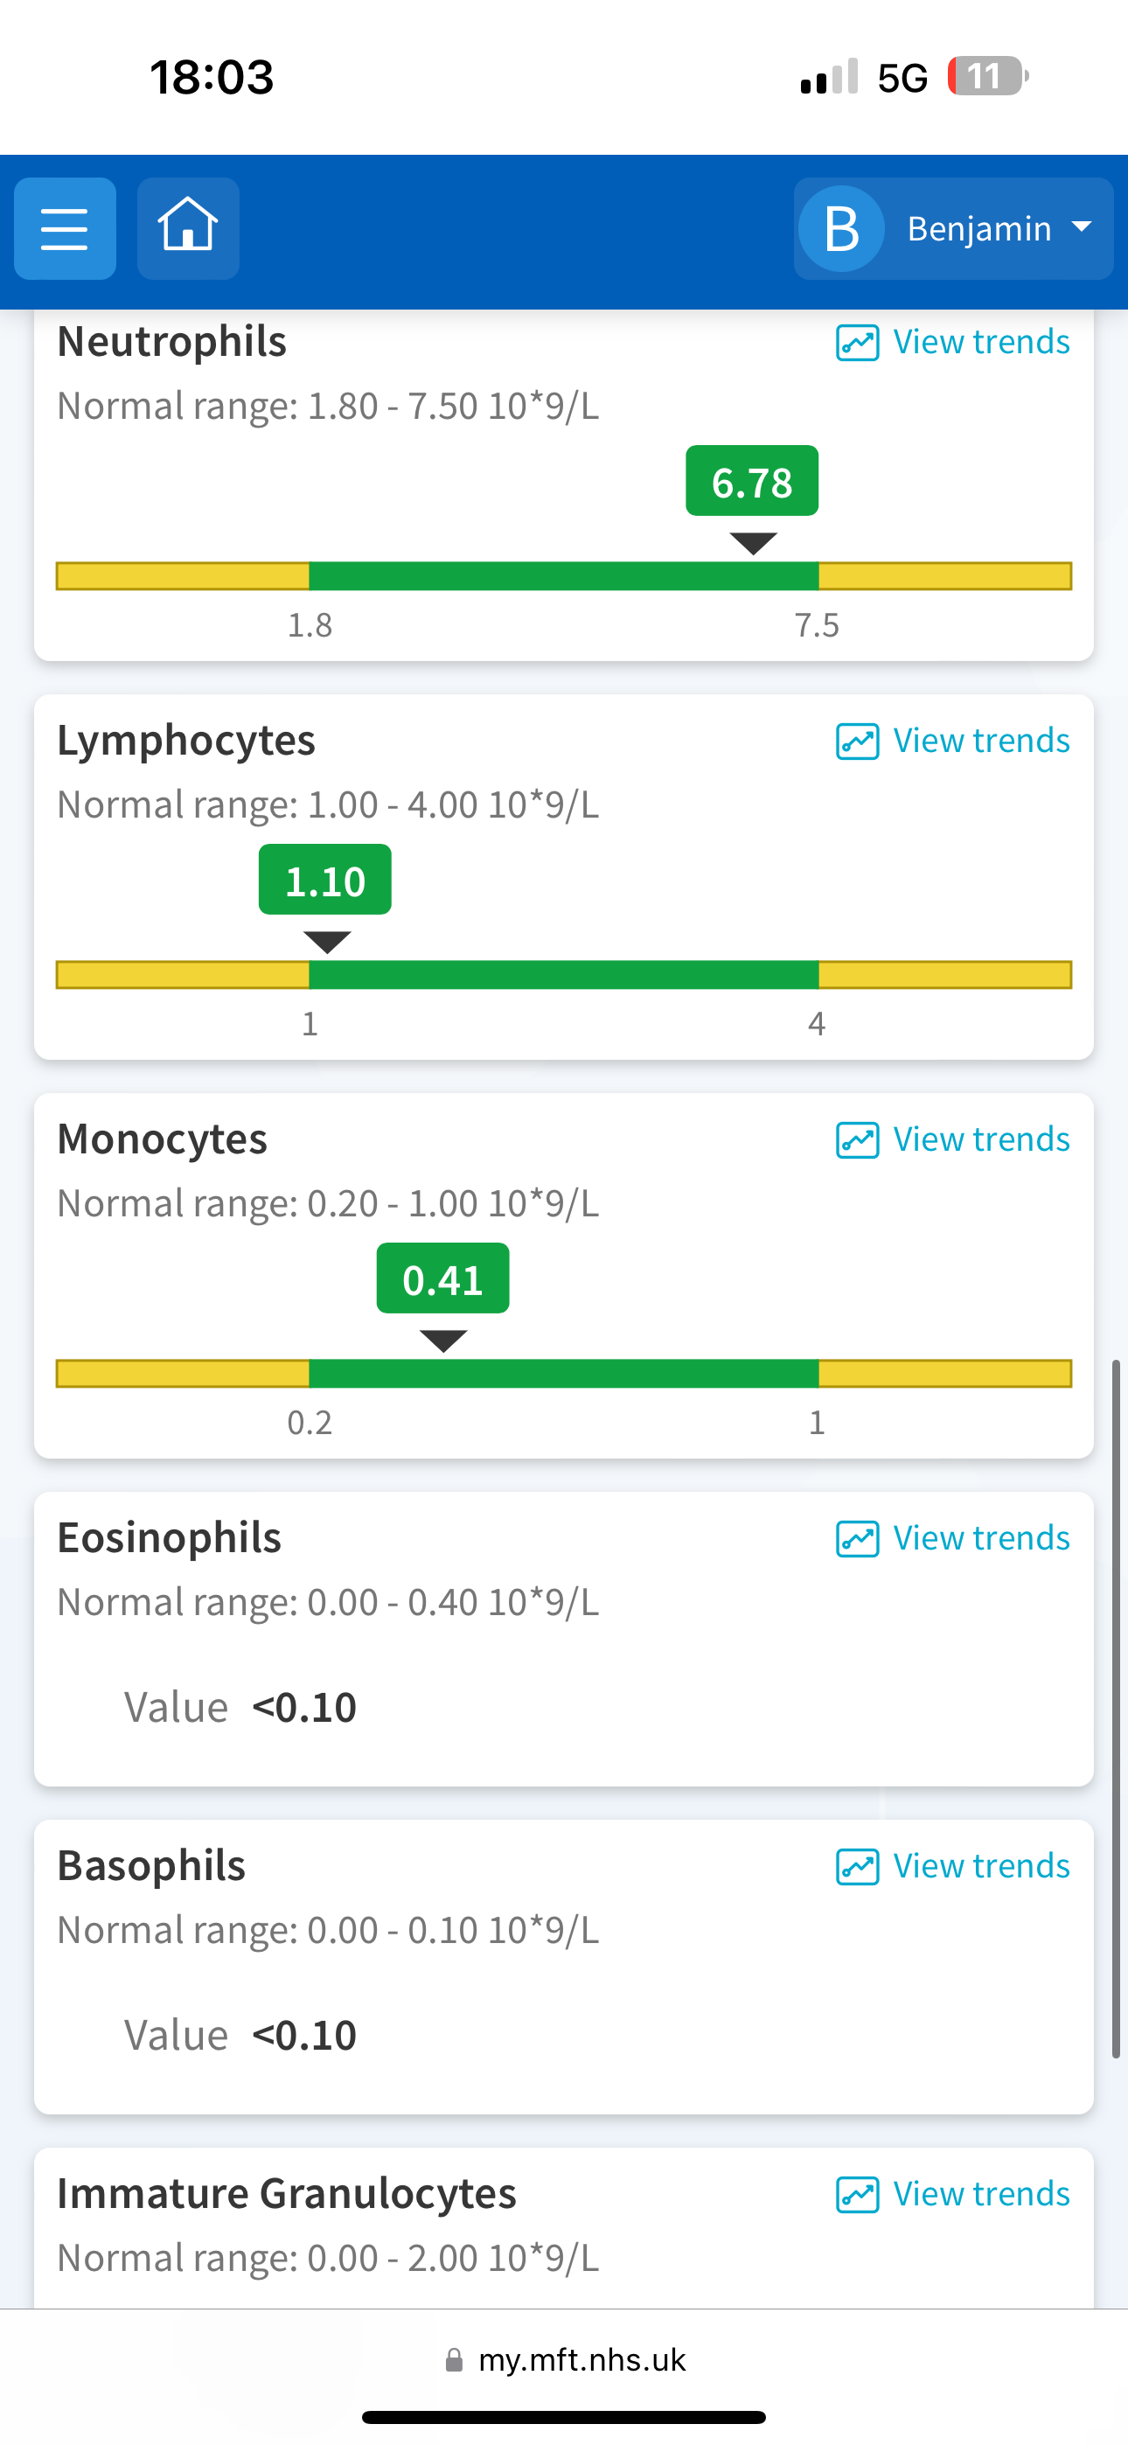1128x2445 pixels.
Task: Click the 0.41 Monocytes value marker
Action: [442, 1278]
